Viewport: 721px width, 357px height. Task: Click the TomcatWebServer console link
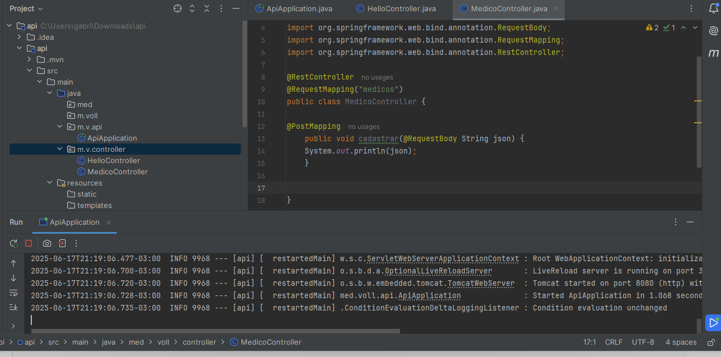[x=481, y=284]
